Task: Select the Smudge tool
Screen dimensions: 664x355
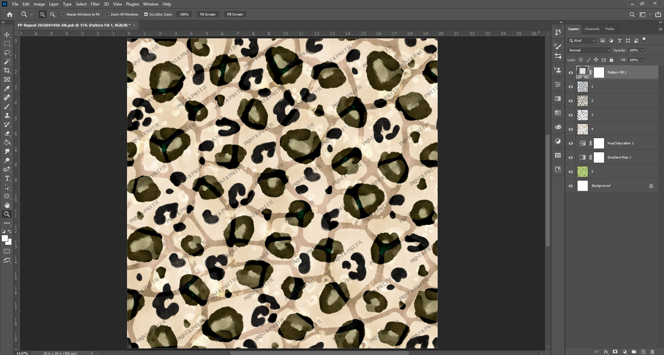Action: (7, 151)
